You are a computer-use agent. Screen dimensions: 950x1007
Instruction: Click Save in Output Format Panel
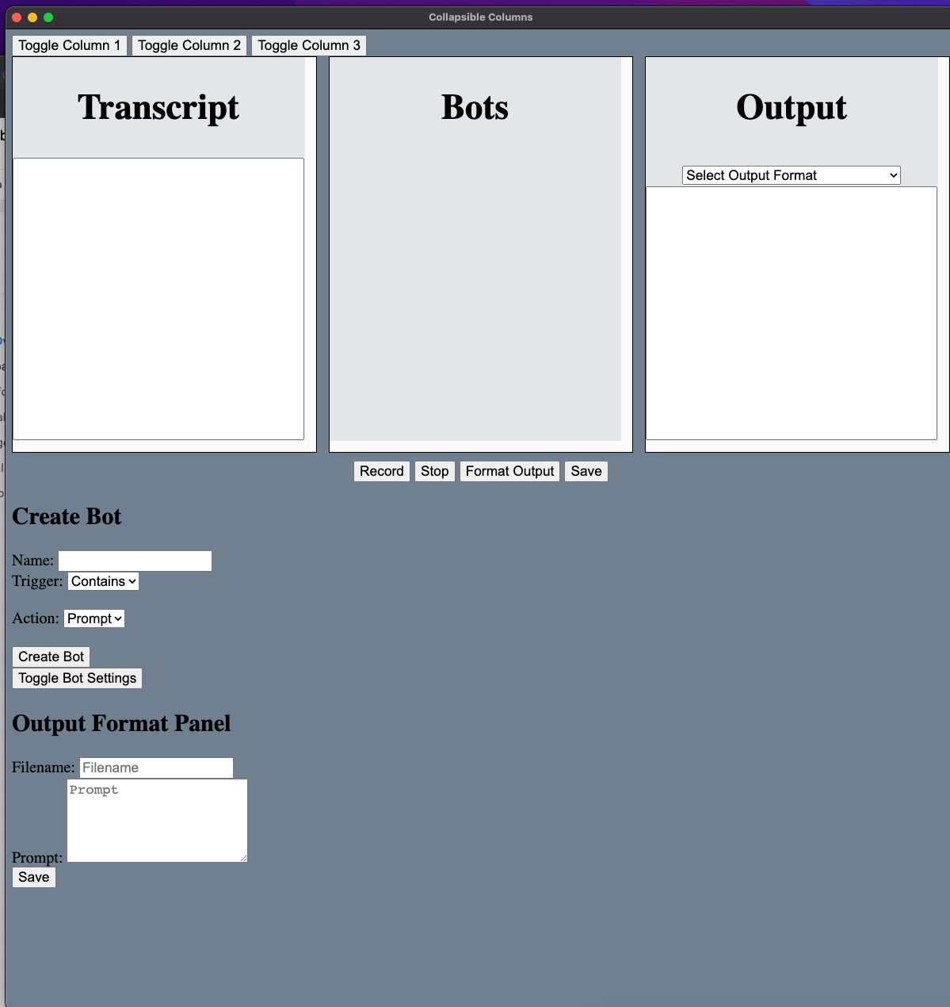(x=34, y=877)
